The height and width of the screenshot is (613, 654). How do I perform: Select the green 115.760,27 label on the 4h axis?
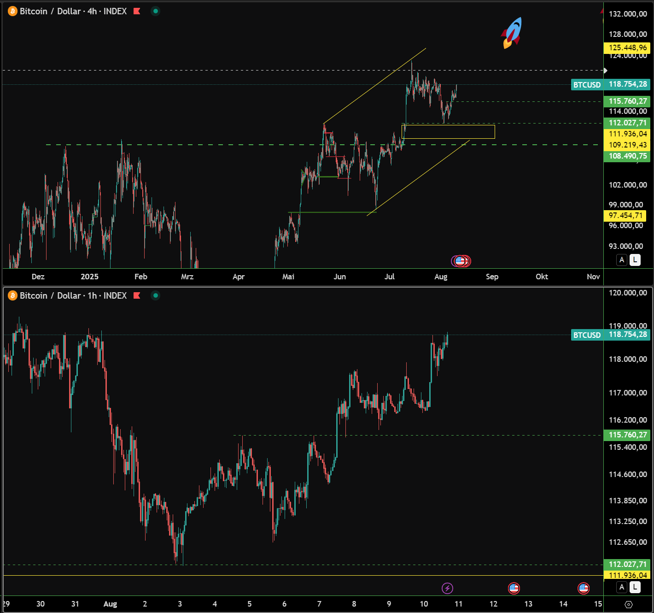pos(626,101)
